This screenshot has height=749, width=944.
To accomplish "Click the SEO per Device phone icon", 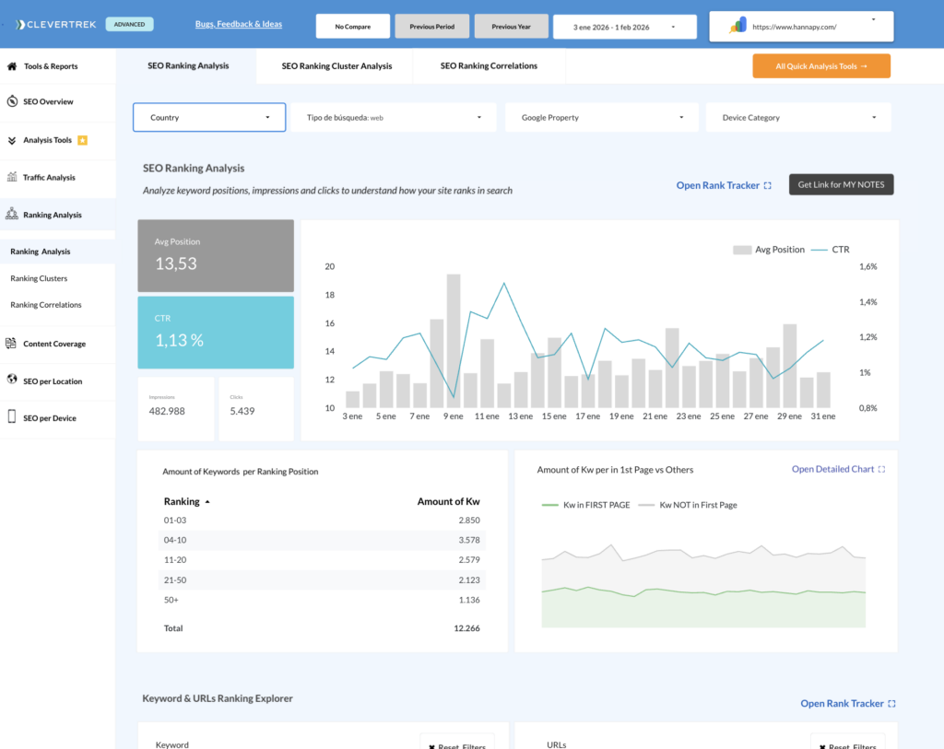I will [x=12, y=417].
